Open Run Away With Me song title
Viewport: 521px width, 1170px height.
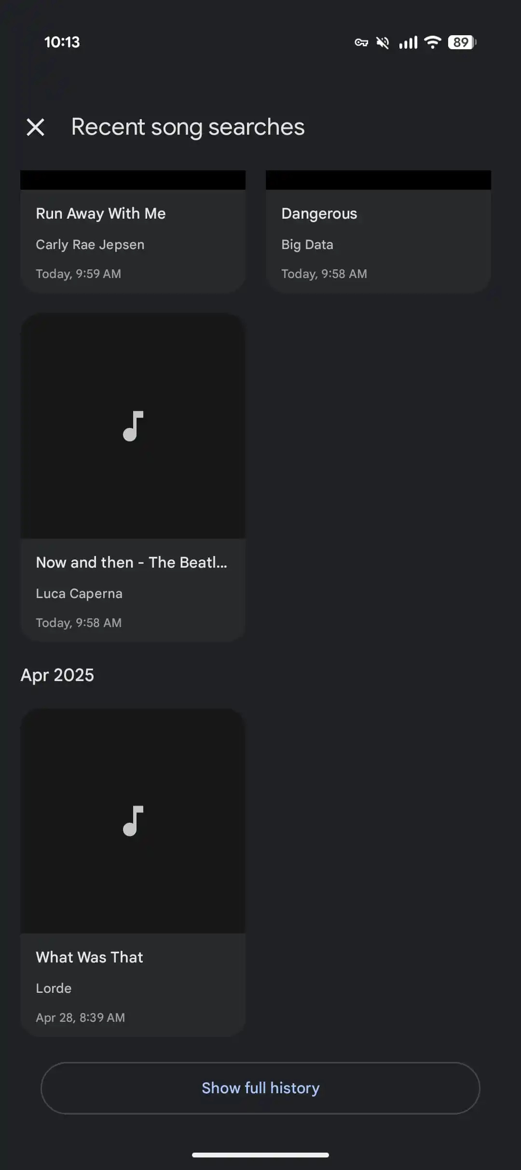click(x=101, y=213)
